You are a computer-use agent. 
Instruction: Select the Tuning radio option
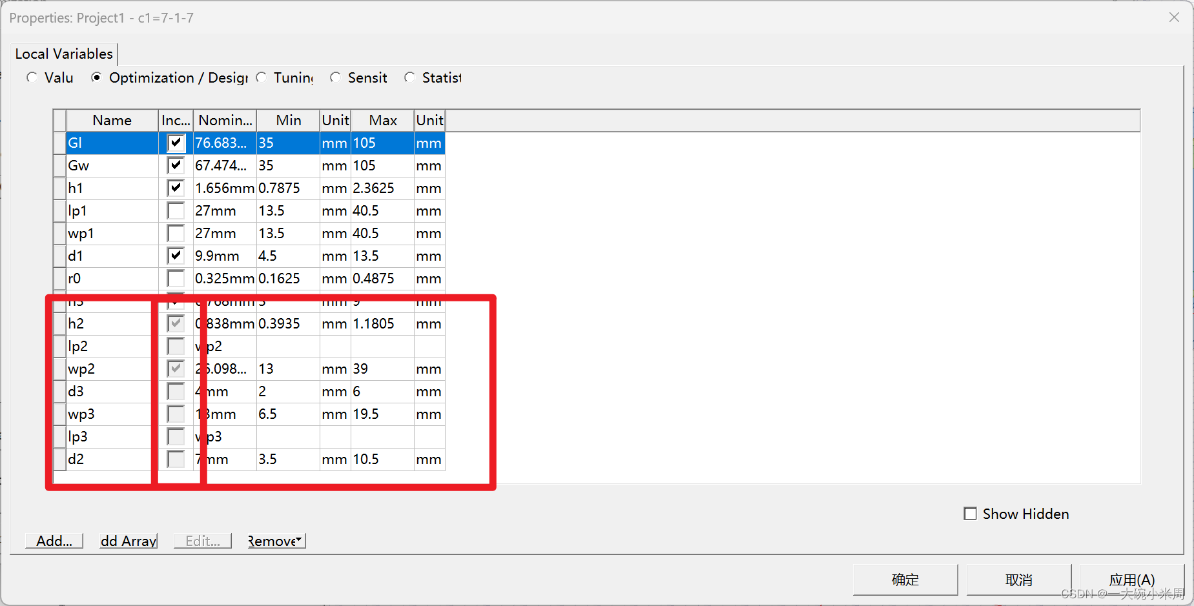point(262,77)
